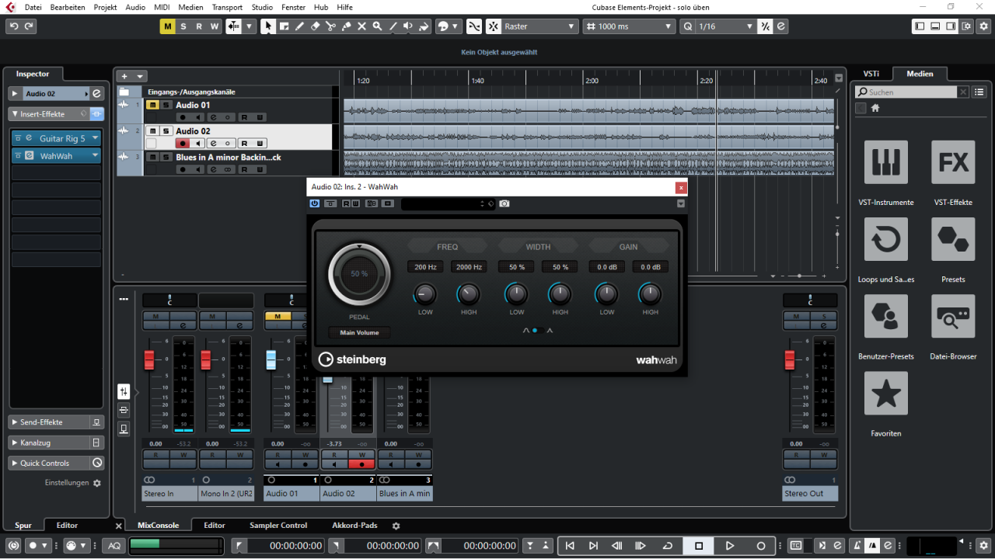
Task: Open WahWah preset selector field
Action: click(x=447, y=203)
